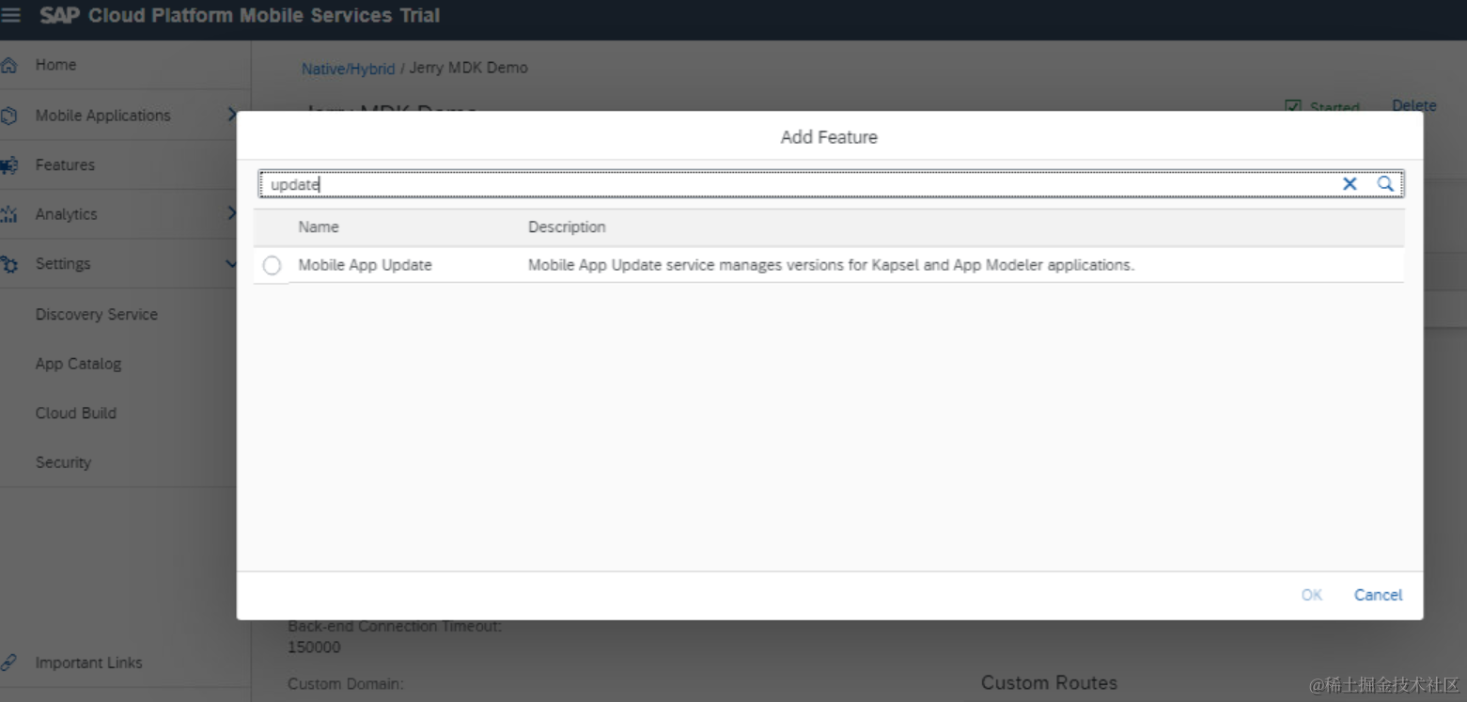Click OK in Add Feature dialog

click(x=1312, y=595)
